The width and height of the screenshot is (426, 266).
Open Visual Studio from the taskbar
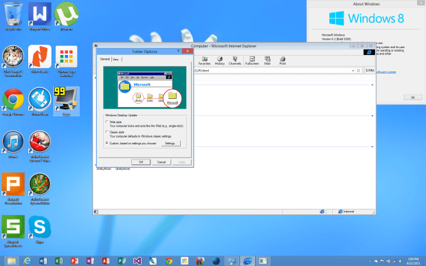click(x=137, y=261)
